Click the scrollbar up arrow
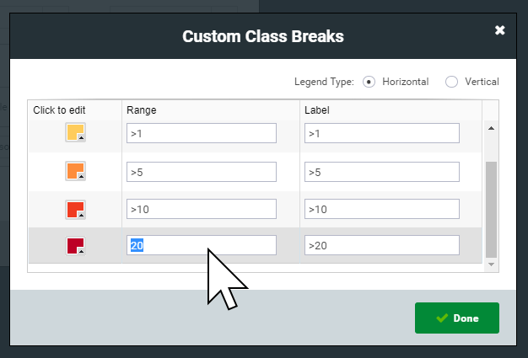Screen dimensions: 528x358 coord(491,128)
